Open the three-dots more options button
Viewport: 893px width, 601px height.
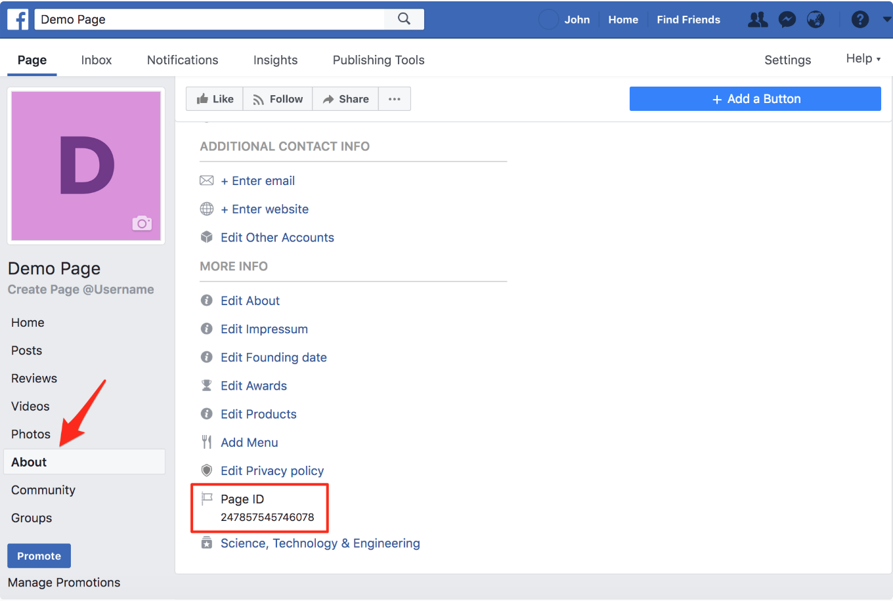pyautogui.click(x=394, y=99)
